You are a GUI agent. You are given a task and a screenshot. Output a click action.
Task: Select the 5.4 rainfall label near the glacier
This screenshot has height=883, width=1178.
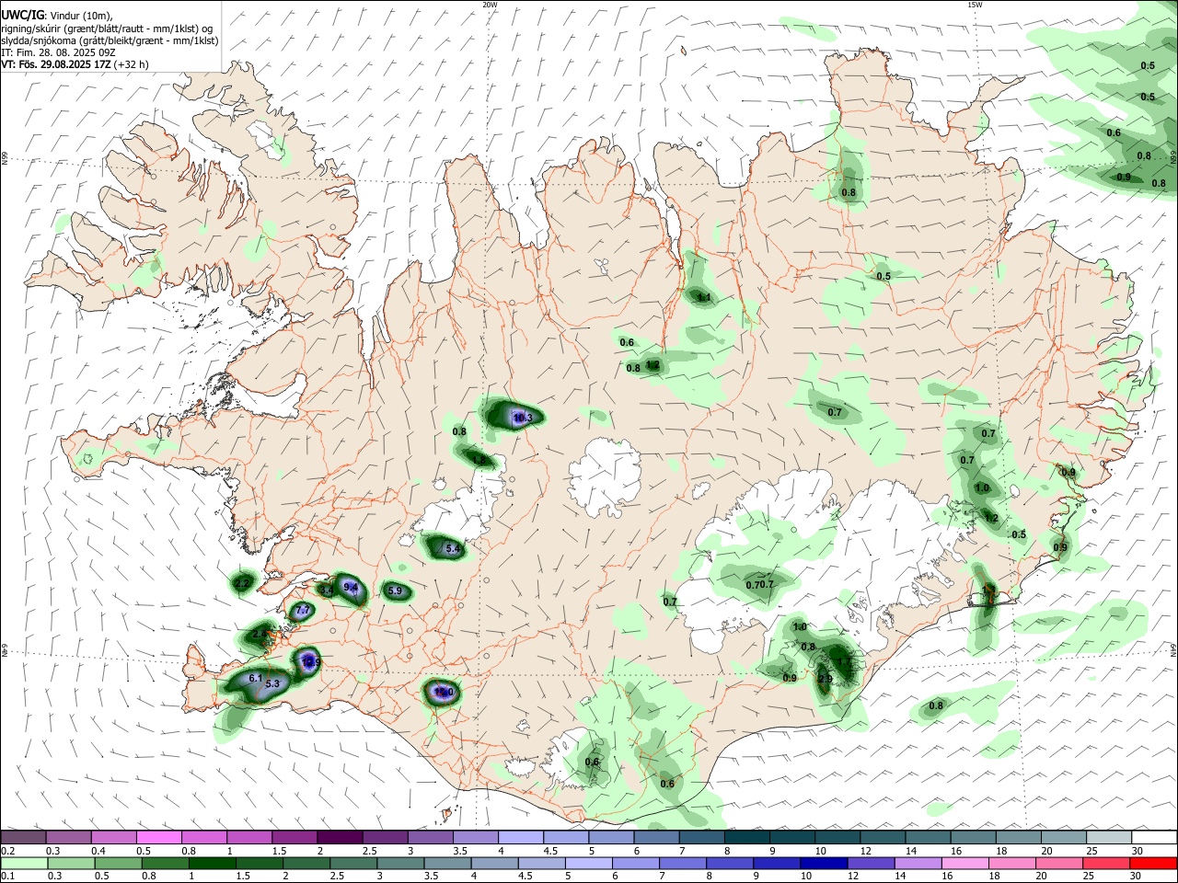[452, 548]
